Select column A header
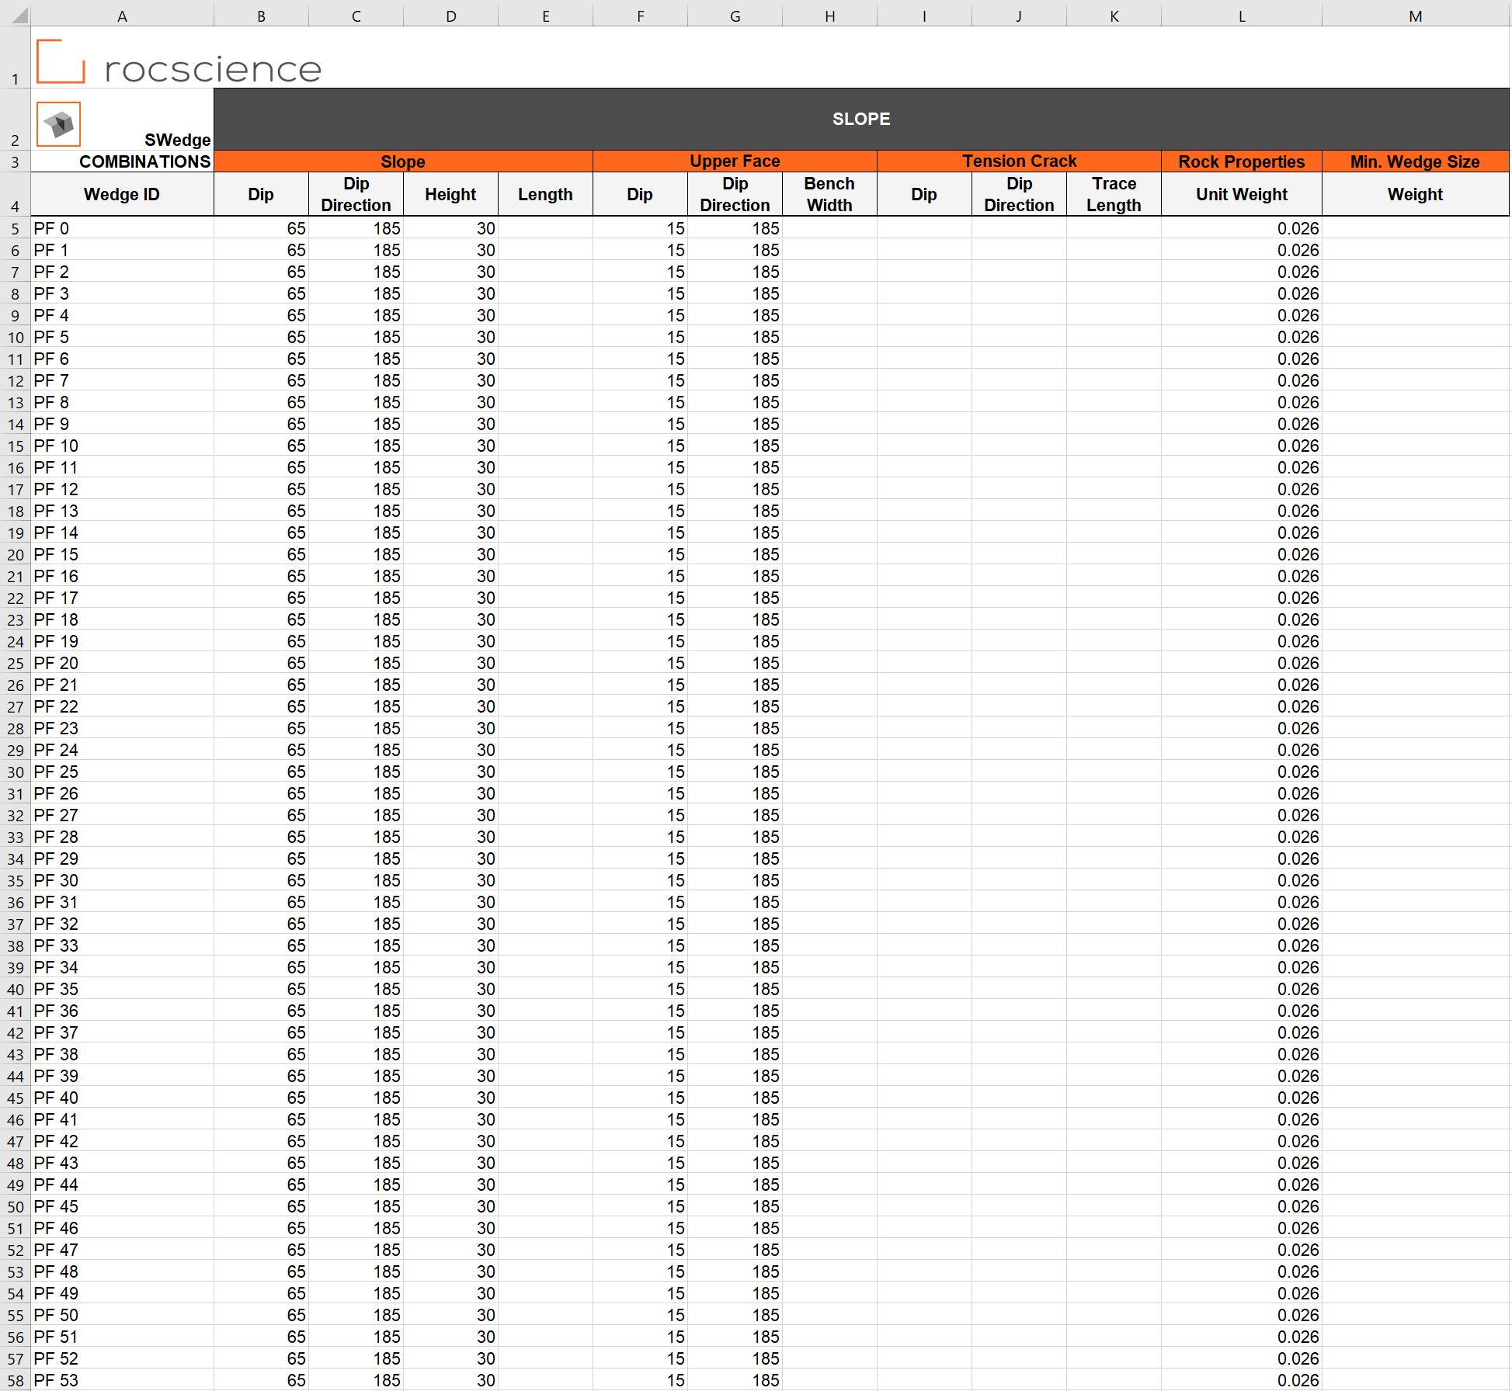 click(122, 16)
